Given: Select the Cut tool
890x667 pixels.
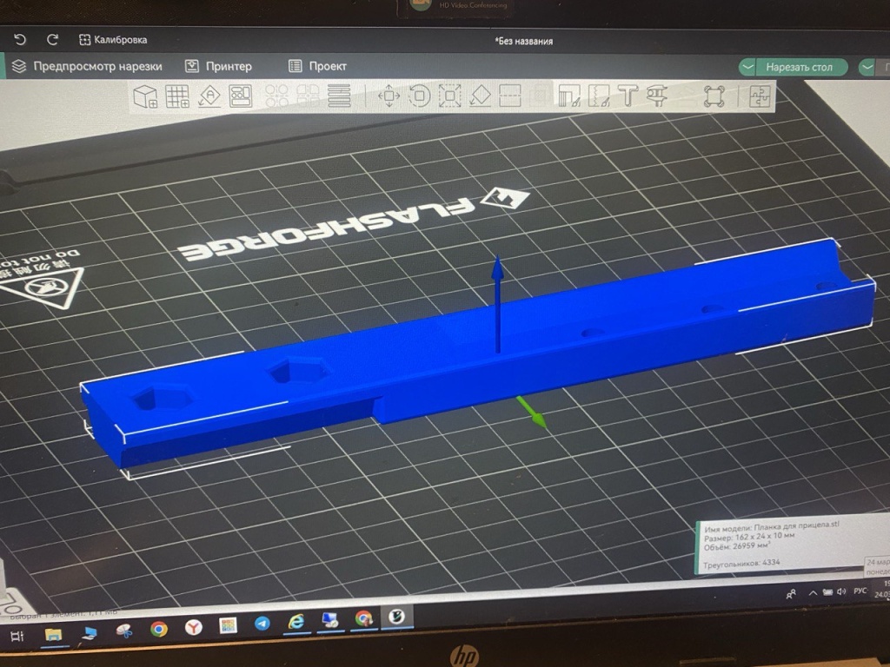Looking at the screenshot, I should coord(509,96).
